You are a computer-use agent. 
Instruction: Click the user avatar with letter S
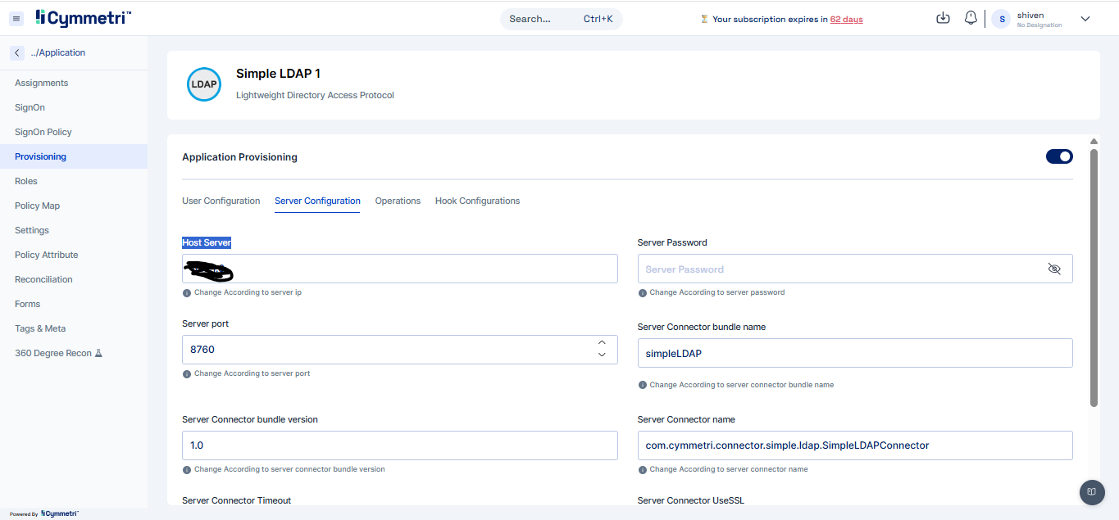pos(1001,19)
